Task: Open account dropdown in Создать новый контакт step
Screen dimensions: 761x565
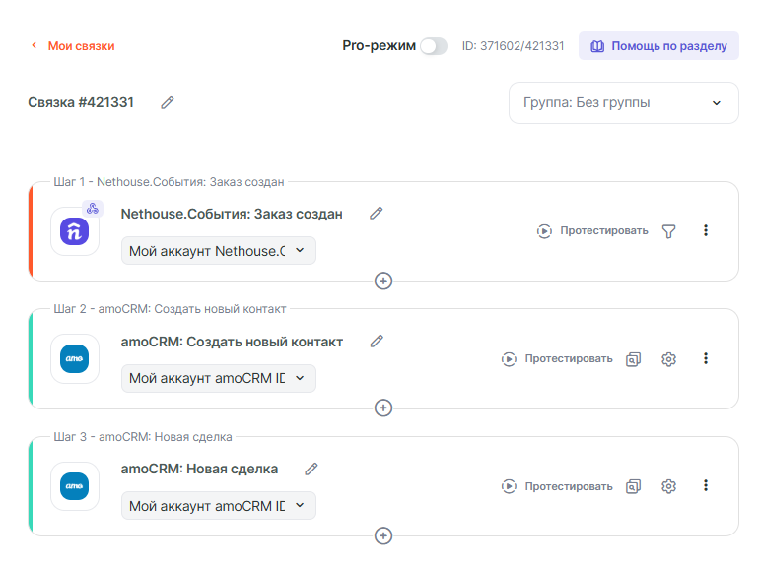Action: [219, 378]
